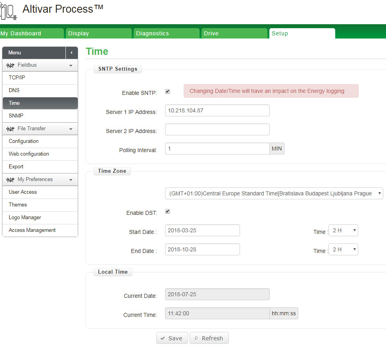Click the Current Date field
This screenshot has height=355, width=386.
click(217, 294)
